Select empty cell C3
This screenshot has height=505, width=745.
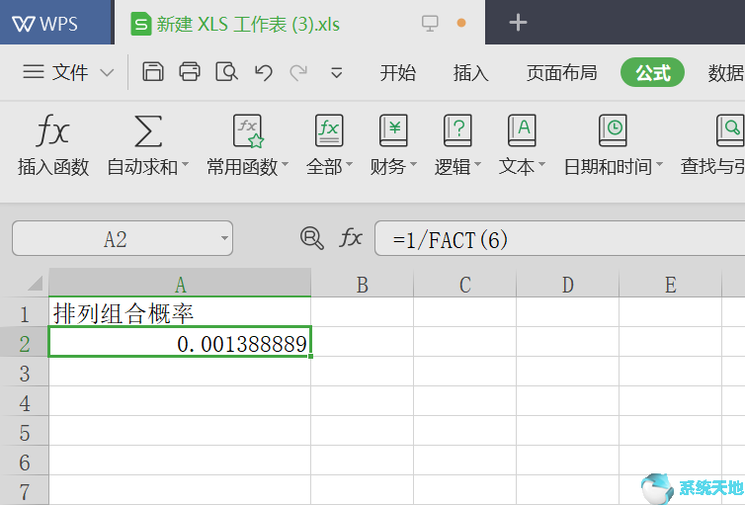(x=465, y=372)
